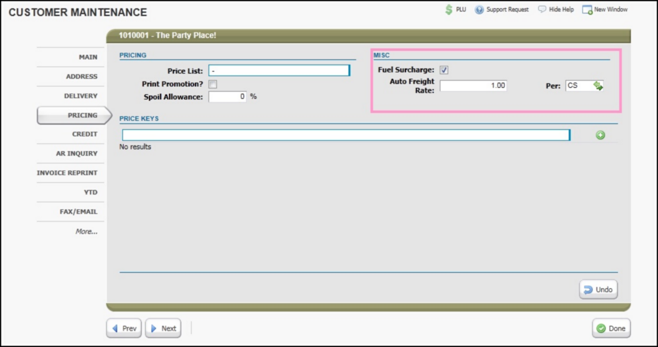Click the New Window link text
Screen dimensions: 658x347
pos(611,9)
